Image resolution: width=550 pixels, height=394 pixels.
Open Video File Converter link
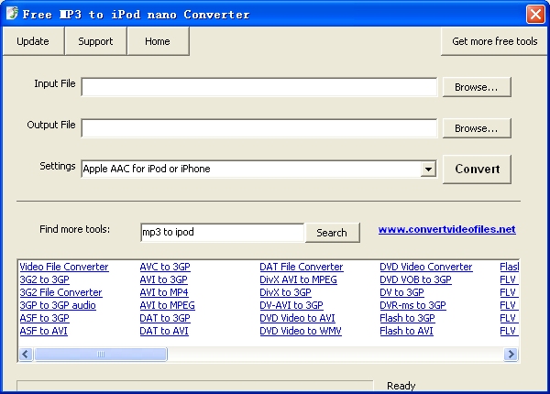tap(64, 267)
